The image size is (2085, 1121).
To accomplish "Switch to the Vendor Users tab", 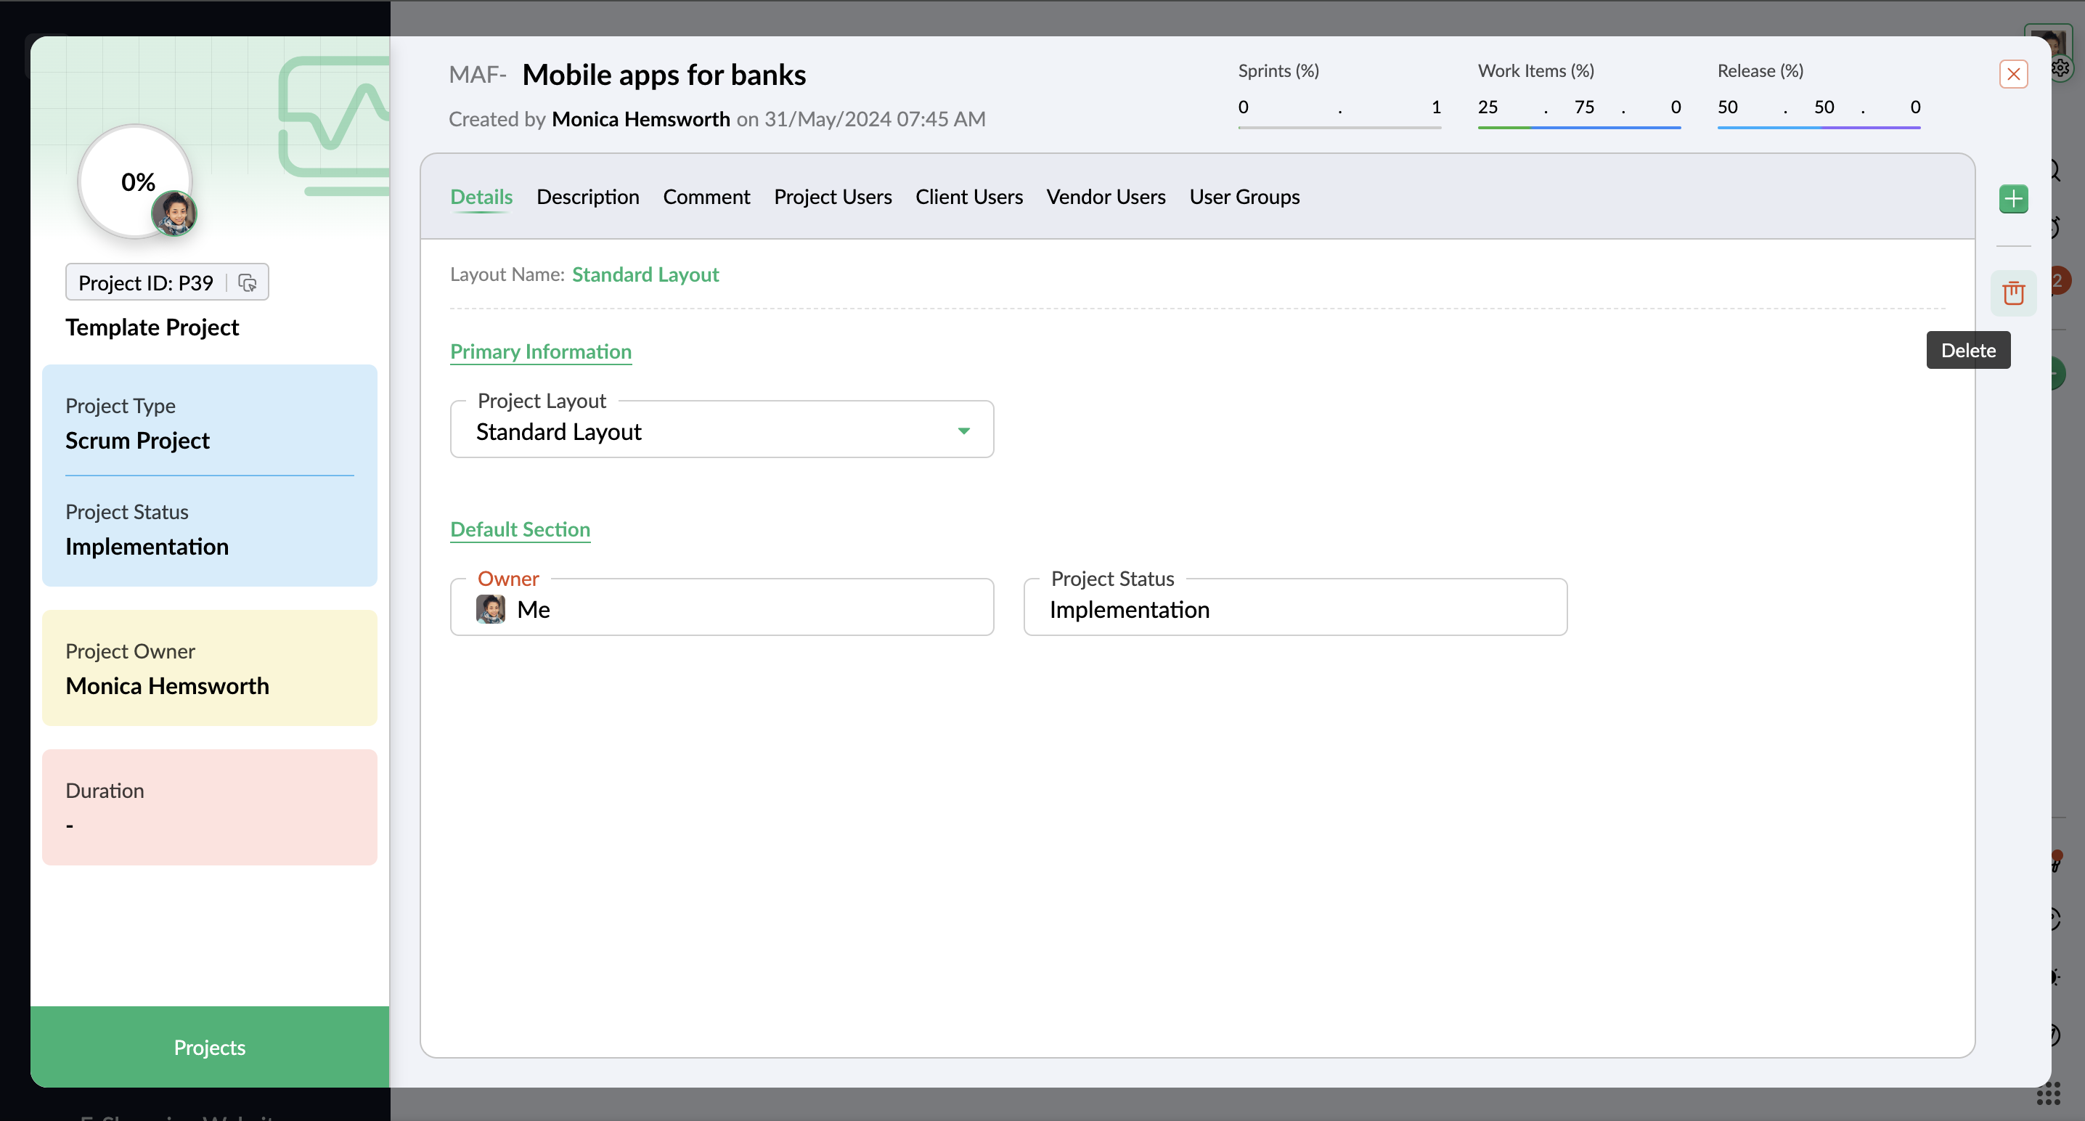I will (x=1105, y=197).
